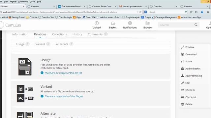Click the Usage file illustration icon
The width and height of the screenshot is (211, 118).
(x=25, y=67)
